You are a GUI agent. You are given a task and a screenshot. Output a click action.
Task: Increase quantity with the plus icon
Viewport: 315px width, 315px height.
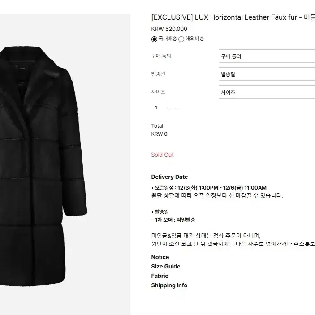[x=168, y=108]
